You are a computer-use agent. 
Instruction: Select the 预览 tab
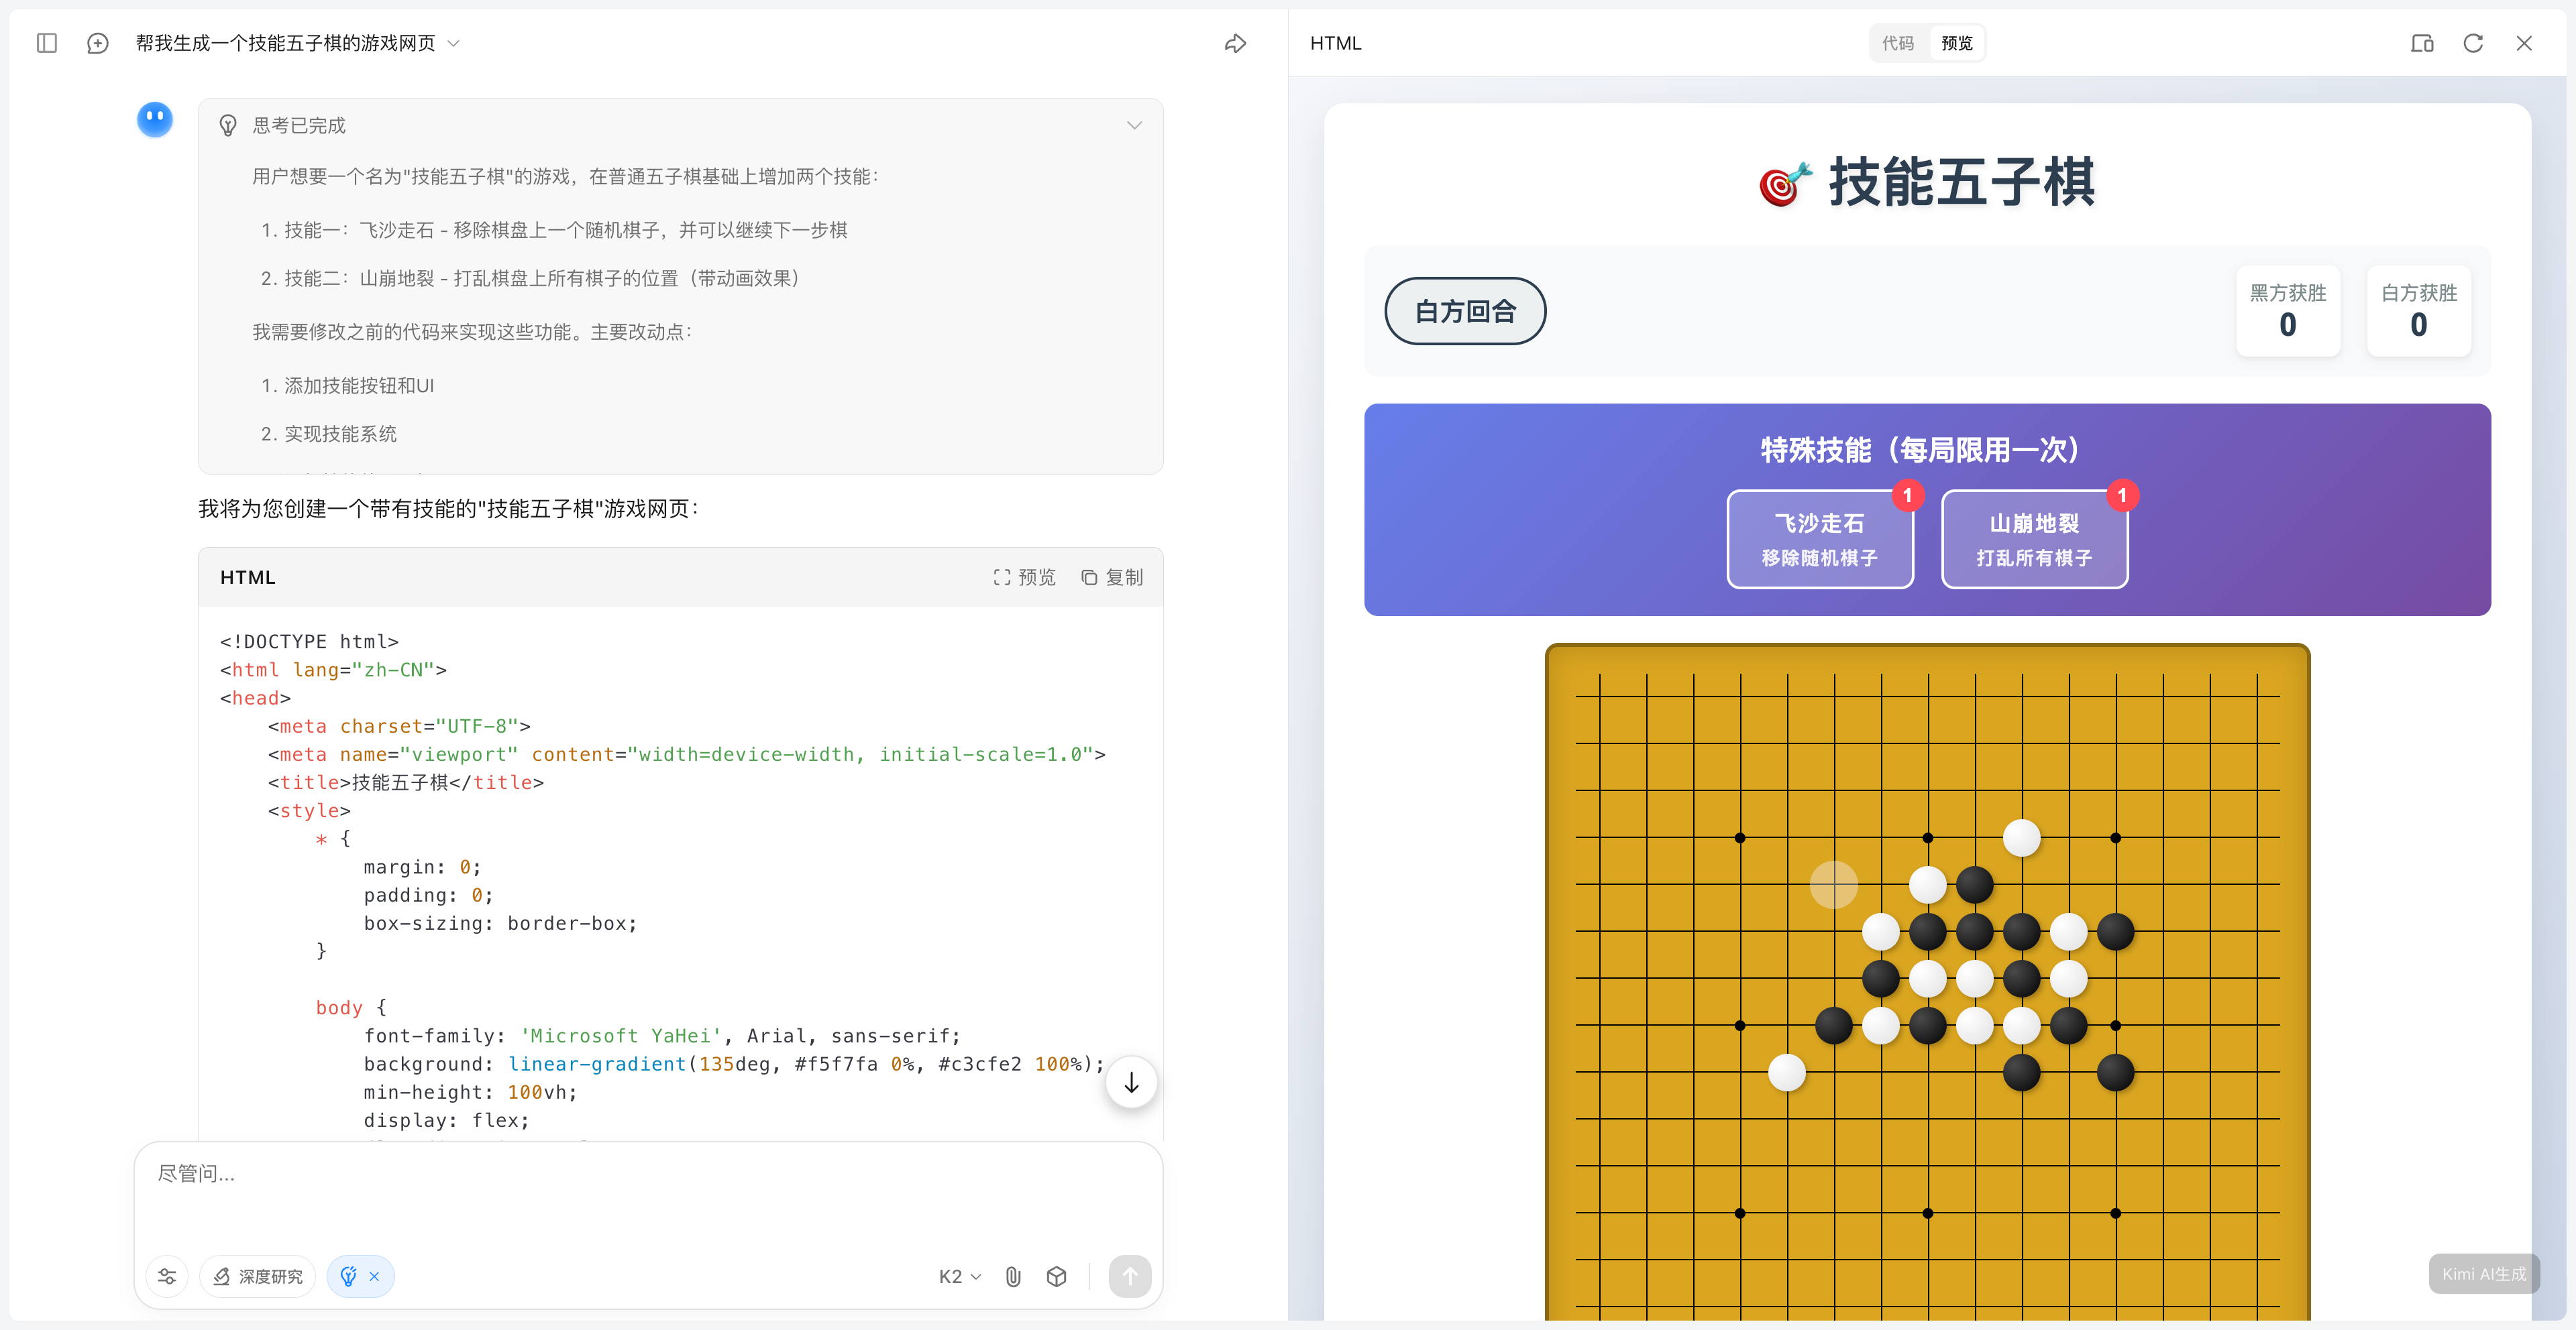tap(1956, 43)
